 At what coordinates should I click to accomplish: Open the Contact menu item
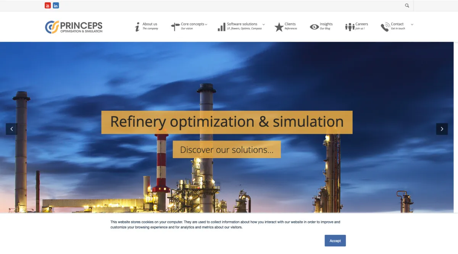pyautogui.click(x=397, y=24)
